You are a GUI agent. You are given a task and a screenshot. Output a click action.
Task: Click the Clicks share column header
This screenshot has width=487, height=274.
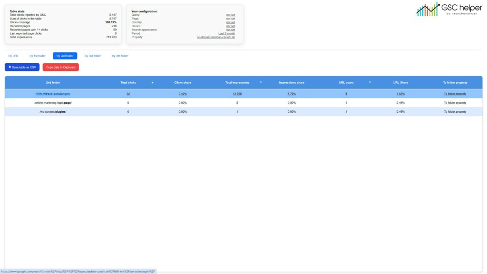[183, 83]
